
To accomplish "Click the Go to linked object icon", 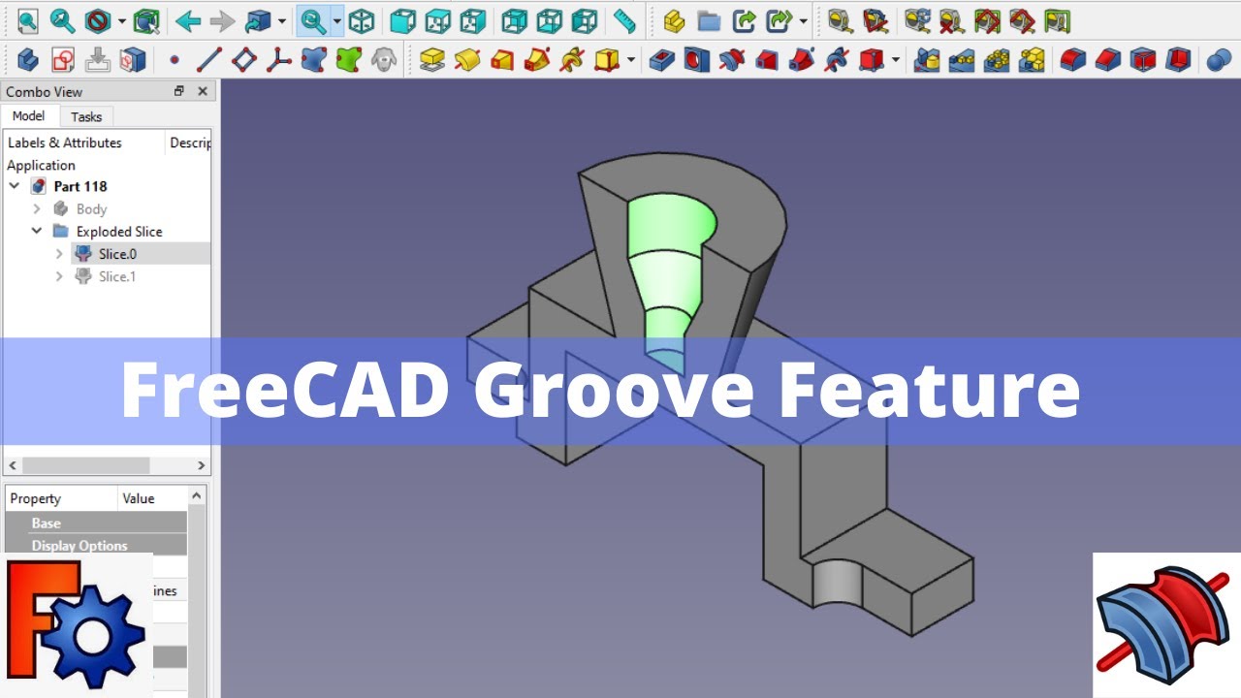I will coord(258,20).
